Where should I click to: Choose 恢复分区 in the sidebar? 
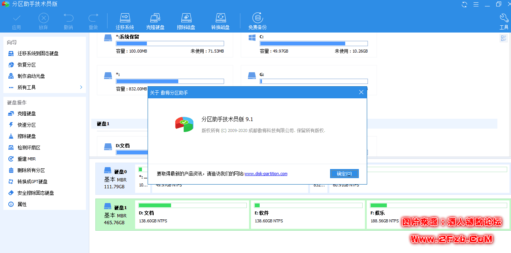point(26,65)
